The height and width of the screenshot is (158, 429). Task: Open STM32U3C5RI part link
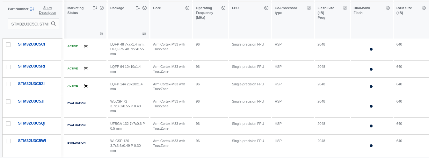click(x=32, y=66)
